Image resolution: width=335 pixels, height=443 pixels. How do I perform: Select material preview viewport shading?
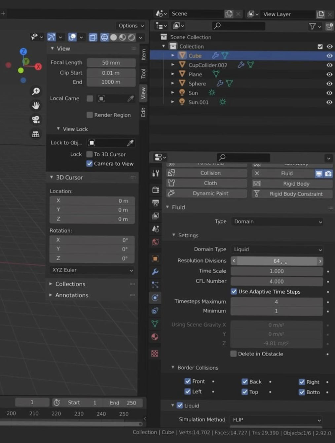[122, 37]
